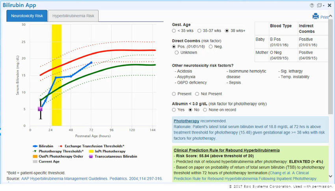
Task: Click Mother blood type O Neg cell
Action: pos(283,55)
